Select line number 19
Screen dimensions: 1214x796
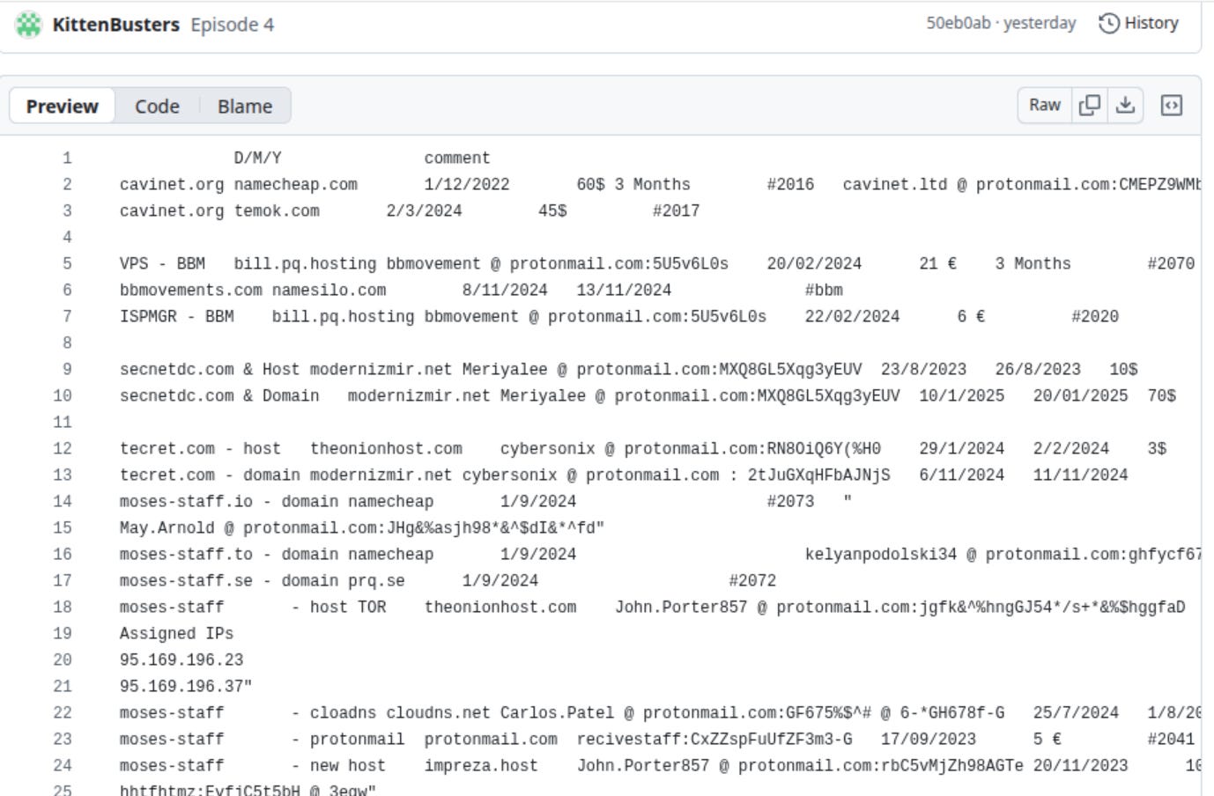click(x=62, y=634)
